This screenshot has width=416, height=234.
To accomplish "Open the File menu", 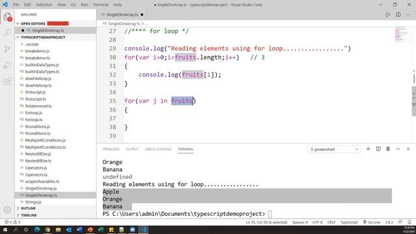I will click(16, 5).
